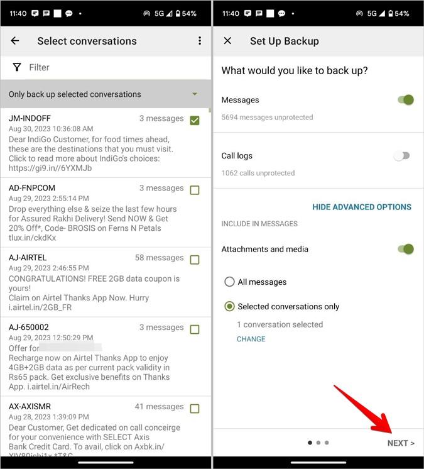This screenshot has height=469, width=424.
Task: Select the All messages radio button
Action: tap(229, 282)
